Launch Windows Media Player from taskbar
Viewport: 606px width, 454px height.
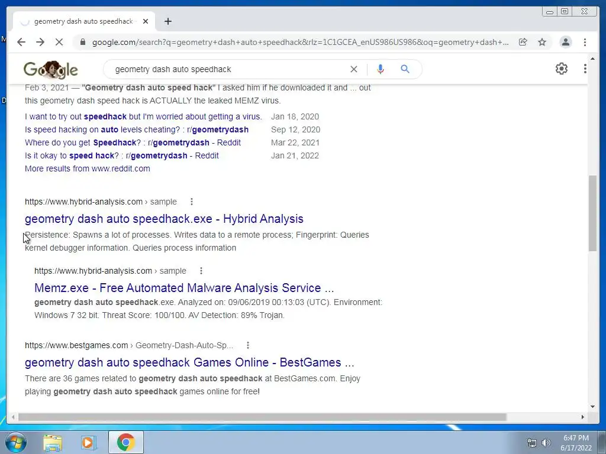click(x=89, y=442)
